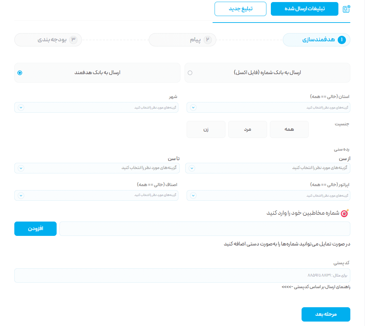The image size is (365, 326).
Task: Select ارسال به بانک شماره (فایل اکسل) radio
Action: coord(190,73)
